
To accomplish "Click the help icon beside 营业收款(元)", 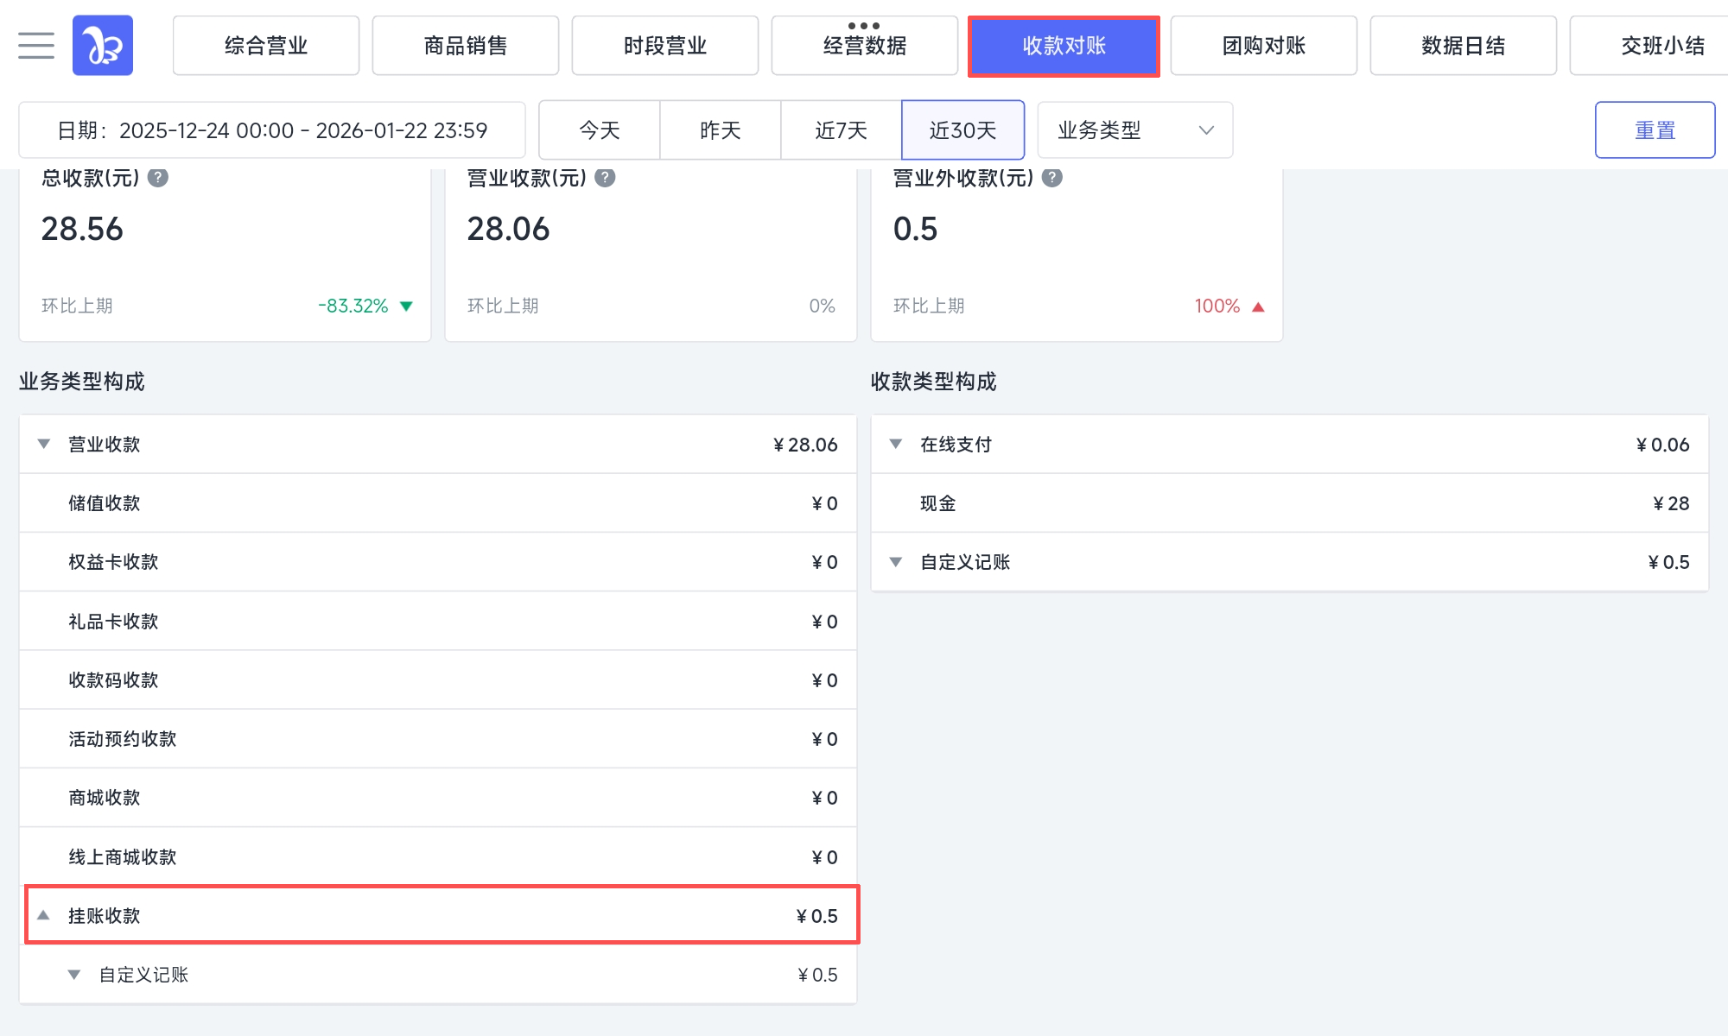I will click(605, 178).
